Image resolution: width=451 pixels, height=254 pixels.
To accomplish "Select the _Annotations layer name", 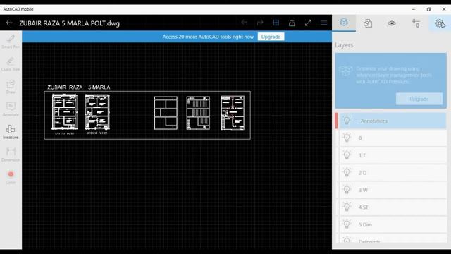I will tap(373, 121).
